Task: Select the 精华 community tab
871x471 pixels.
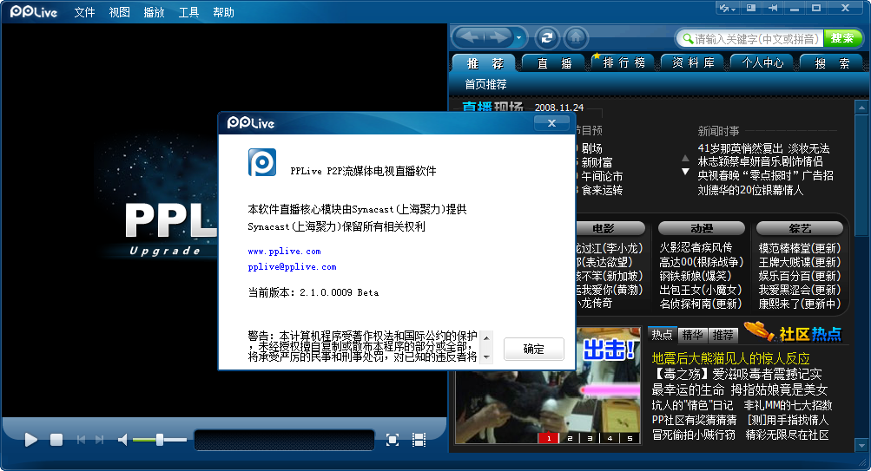Action: 693,335
